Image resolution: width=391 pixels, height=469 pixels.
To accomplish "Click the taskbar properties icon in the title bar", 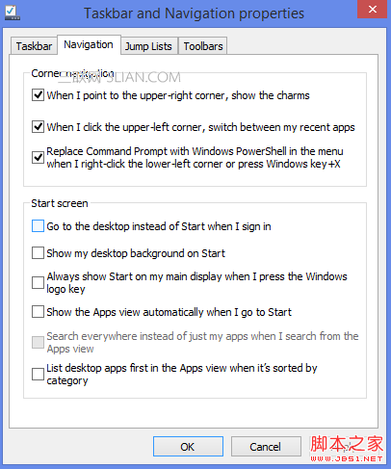I will pyautogui.click(x=13, y=13).
